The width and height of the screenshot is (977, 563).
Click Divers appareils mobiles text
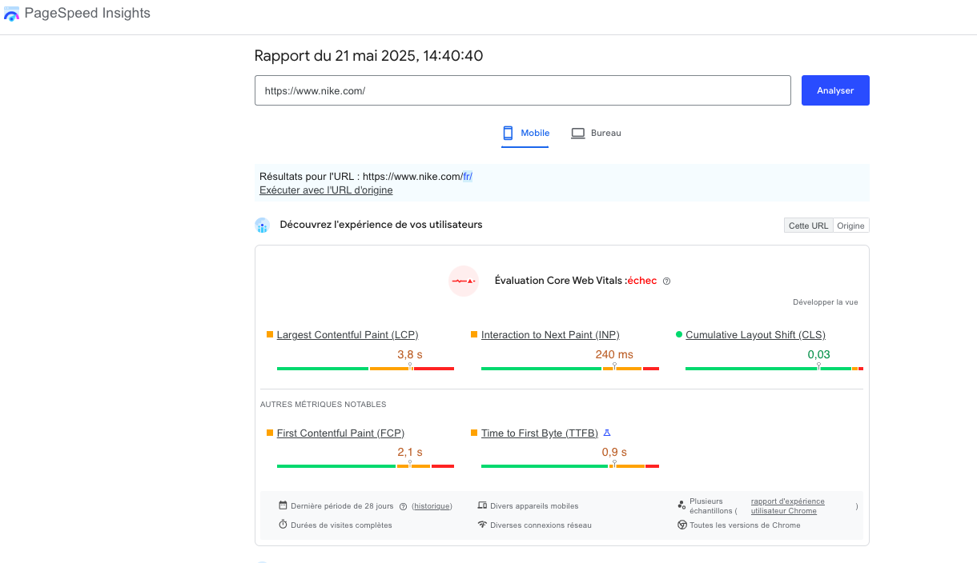[534, 506]
